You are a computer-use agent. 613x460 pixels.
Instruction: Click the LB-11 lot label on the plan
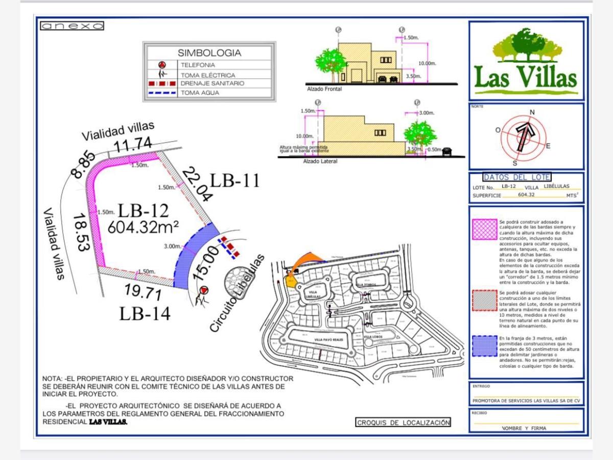[235, 180]
